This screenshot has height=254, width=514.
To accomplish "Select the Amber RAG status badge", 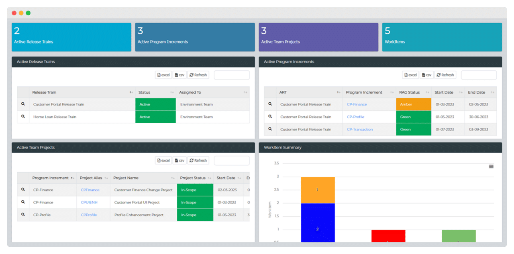I will click(413, 104).
